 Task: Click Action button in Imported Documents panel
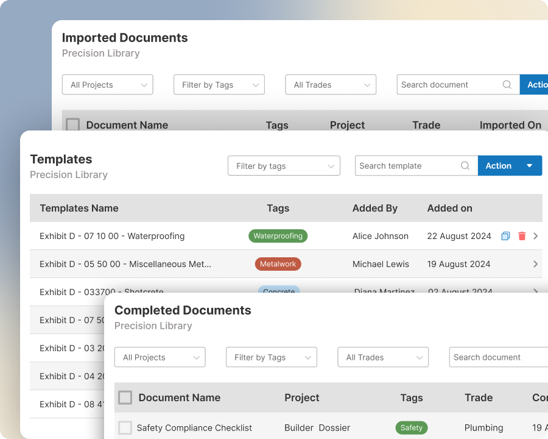(x=533, y=84)
